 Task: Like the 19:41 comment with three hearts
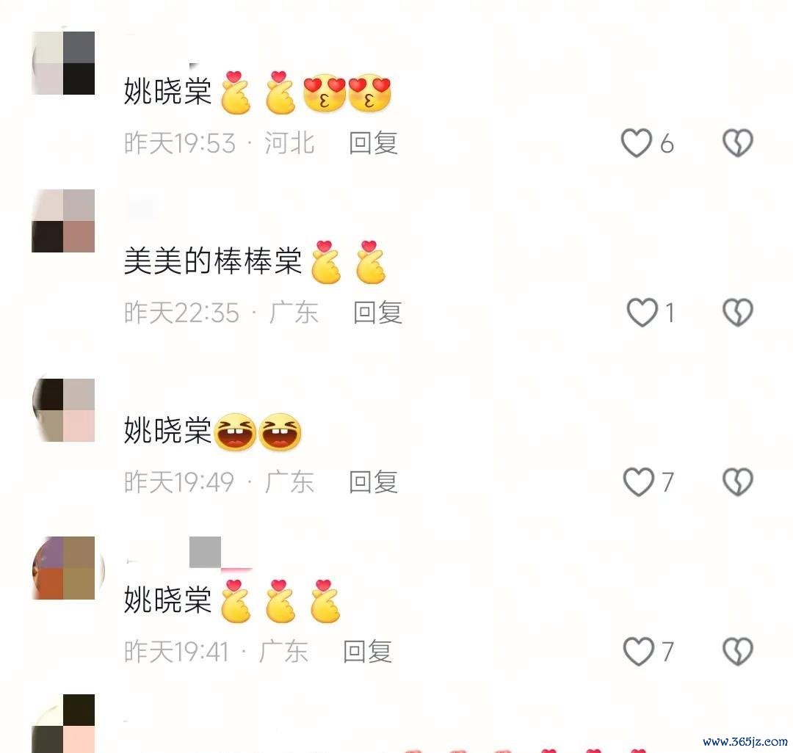tap(639, 651)
